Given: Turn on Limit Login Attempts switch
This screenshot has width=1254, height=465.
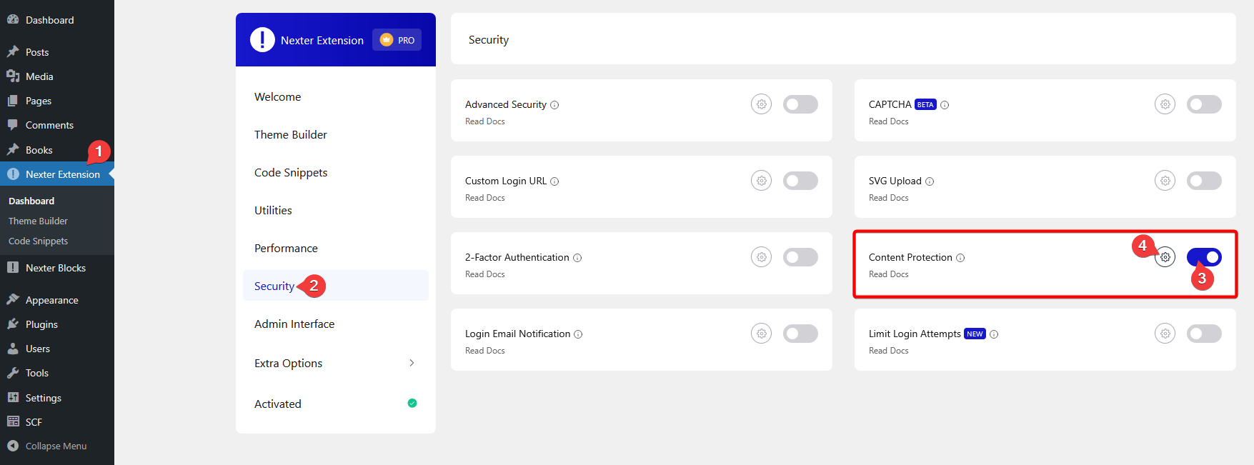Looking at the screenshot, I should (1204, 334).
